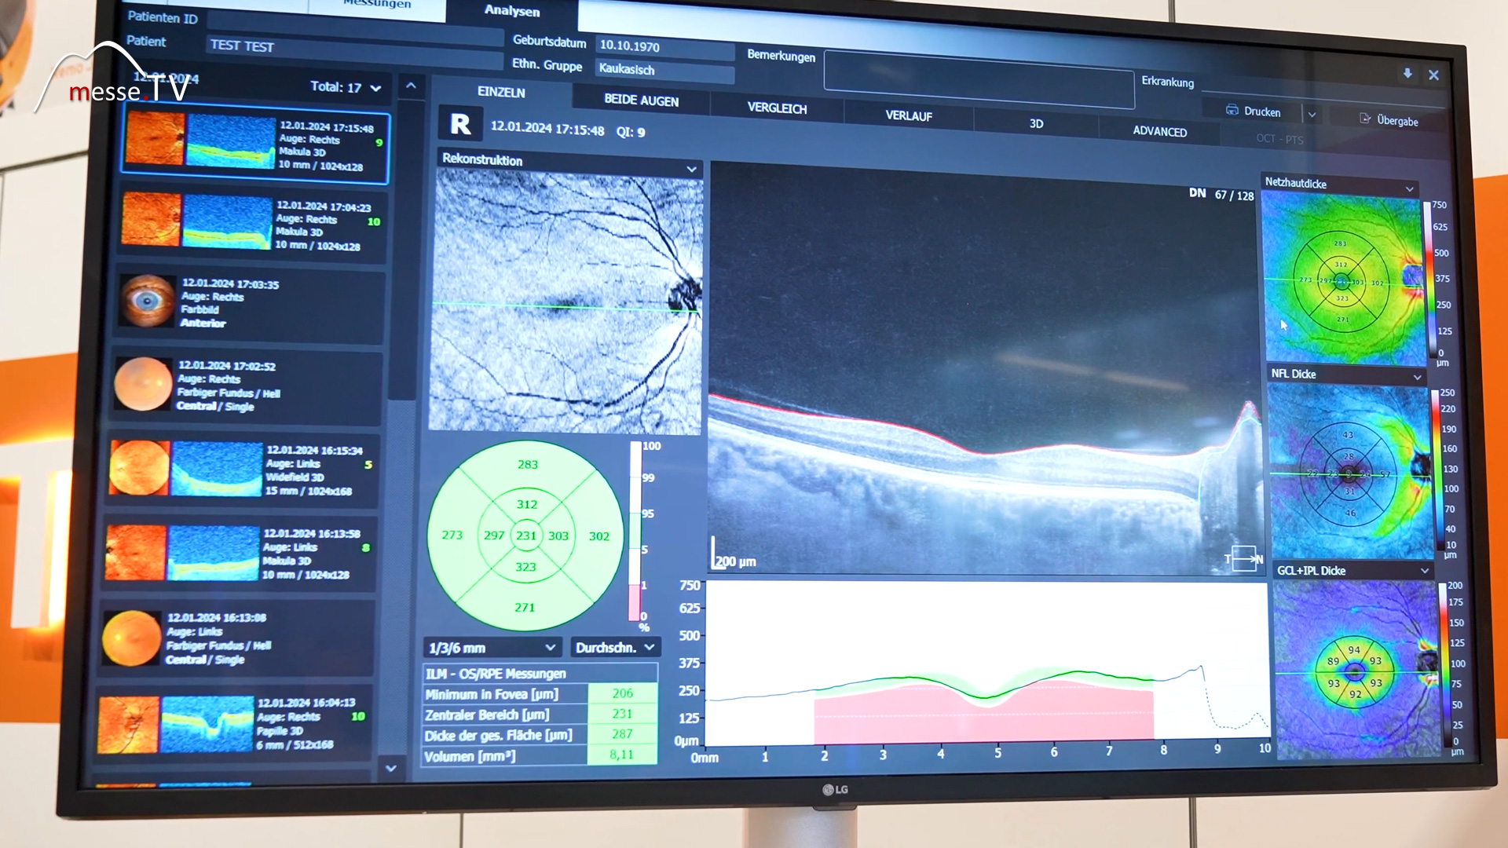This screenshot has width=1508, height=848.
Task: Open the VERGLEICH tab
Action: 777,108
